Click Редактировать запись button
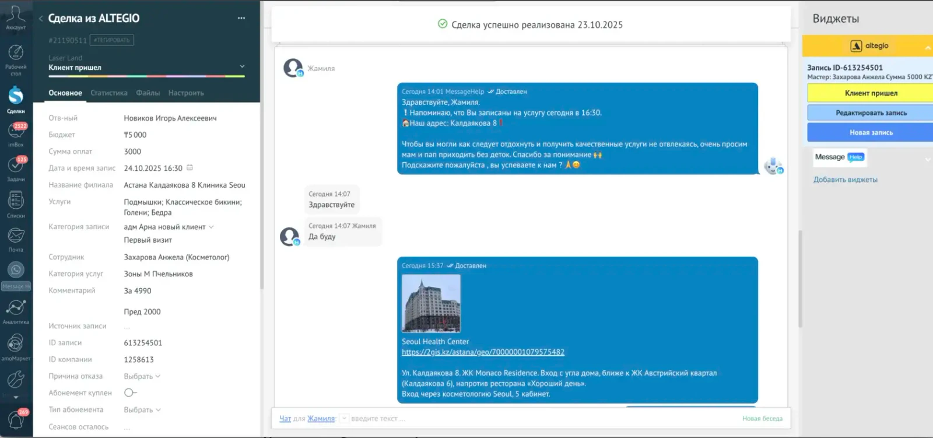The width and height of the screenshot is (933, 438). coord(870,113)
